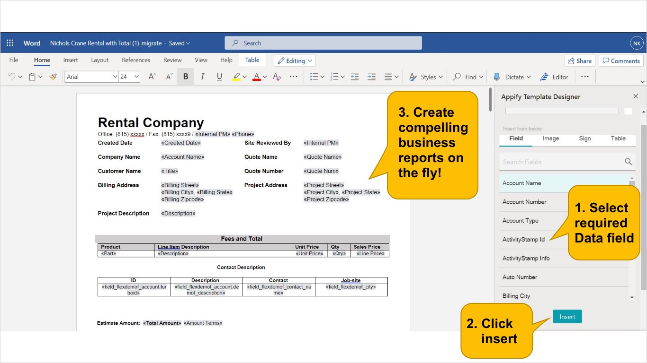Expand font color options arrow
This screenshot has height=363, width=647.
pyautogui.click(x=265, y=77)
